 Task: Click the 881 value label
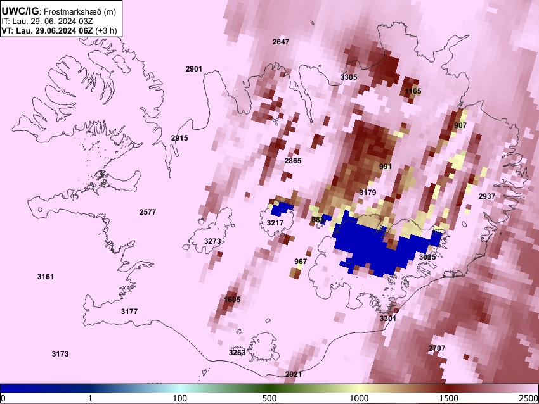(318, 220)
